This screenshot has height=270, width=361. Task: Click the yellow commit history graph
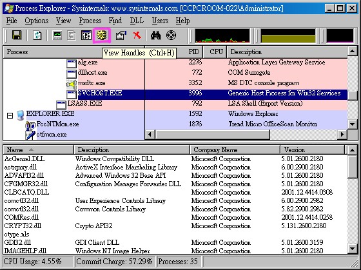[x=288, y=35]
